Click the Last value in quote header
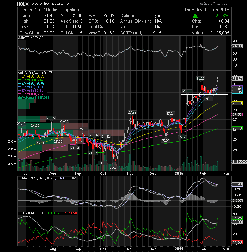The image size is (247, 252). point(224,27)
